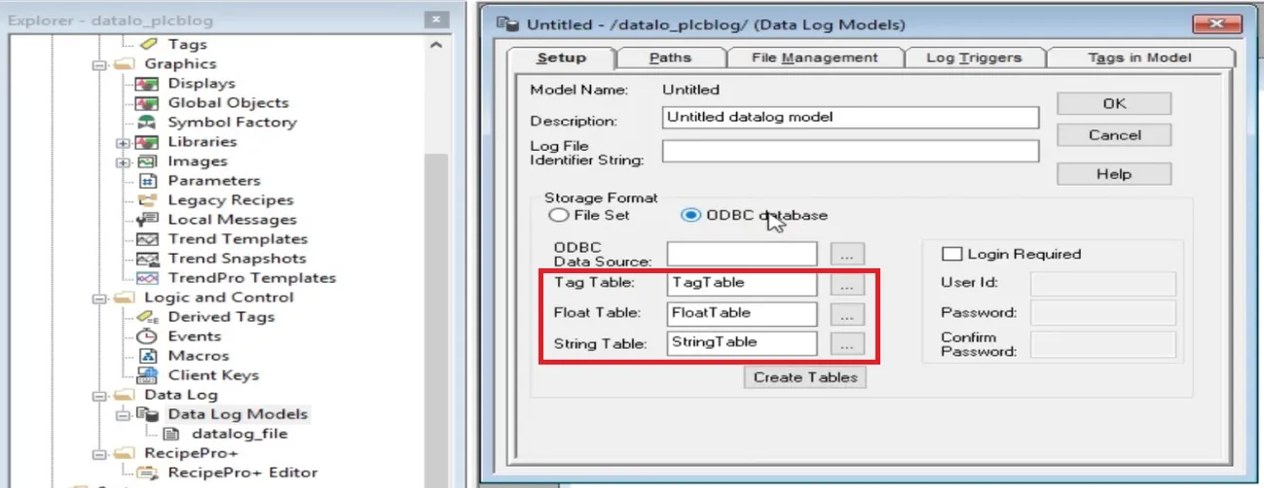Click the Legacy Recipes icon
Screen dimensions: 1264x488
(148, 200)
